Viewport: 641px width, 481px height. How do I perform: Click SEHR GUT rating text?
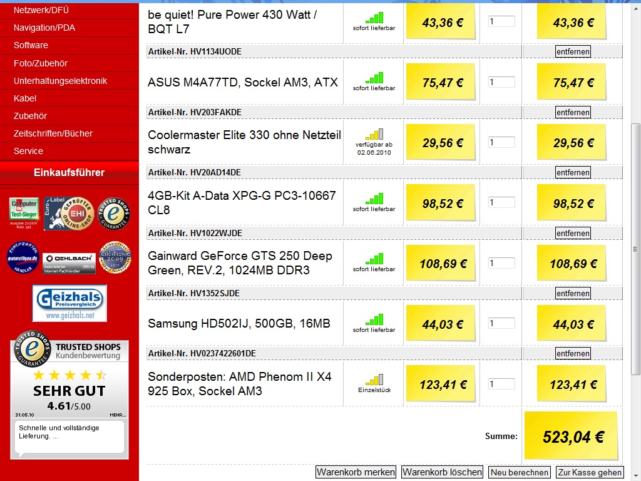coord(69,391)
